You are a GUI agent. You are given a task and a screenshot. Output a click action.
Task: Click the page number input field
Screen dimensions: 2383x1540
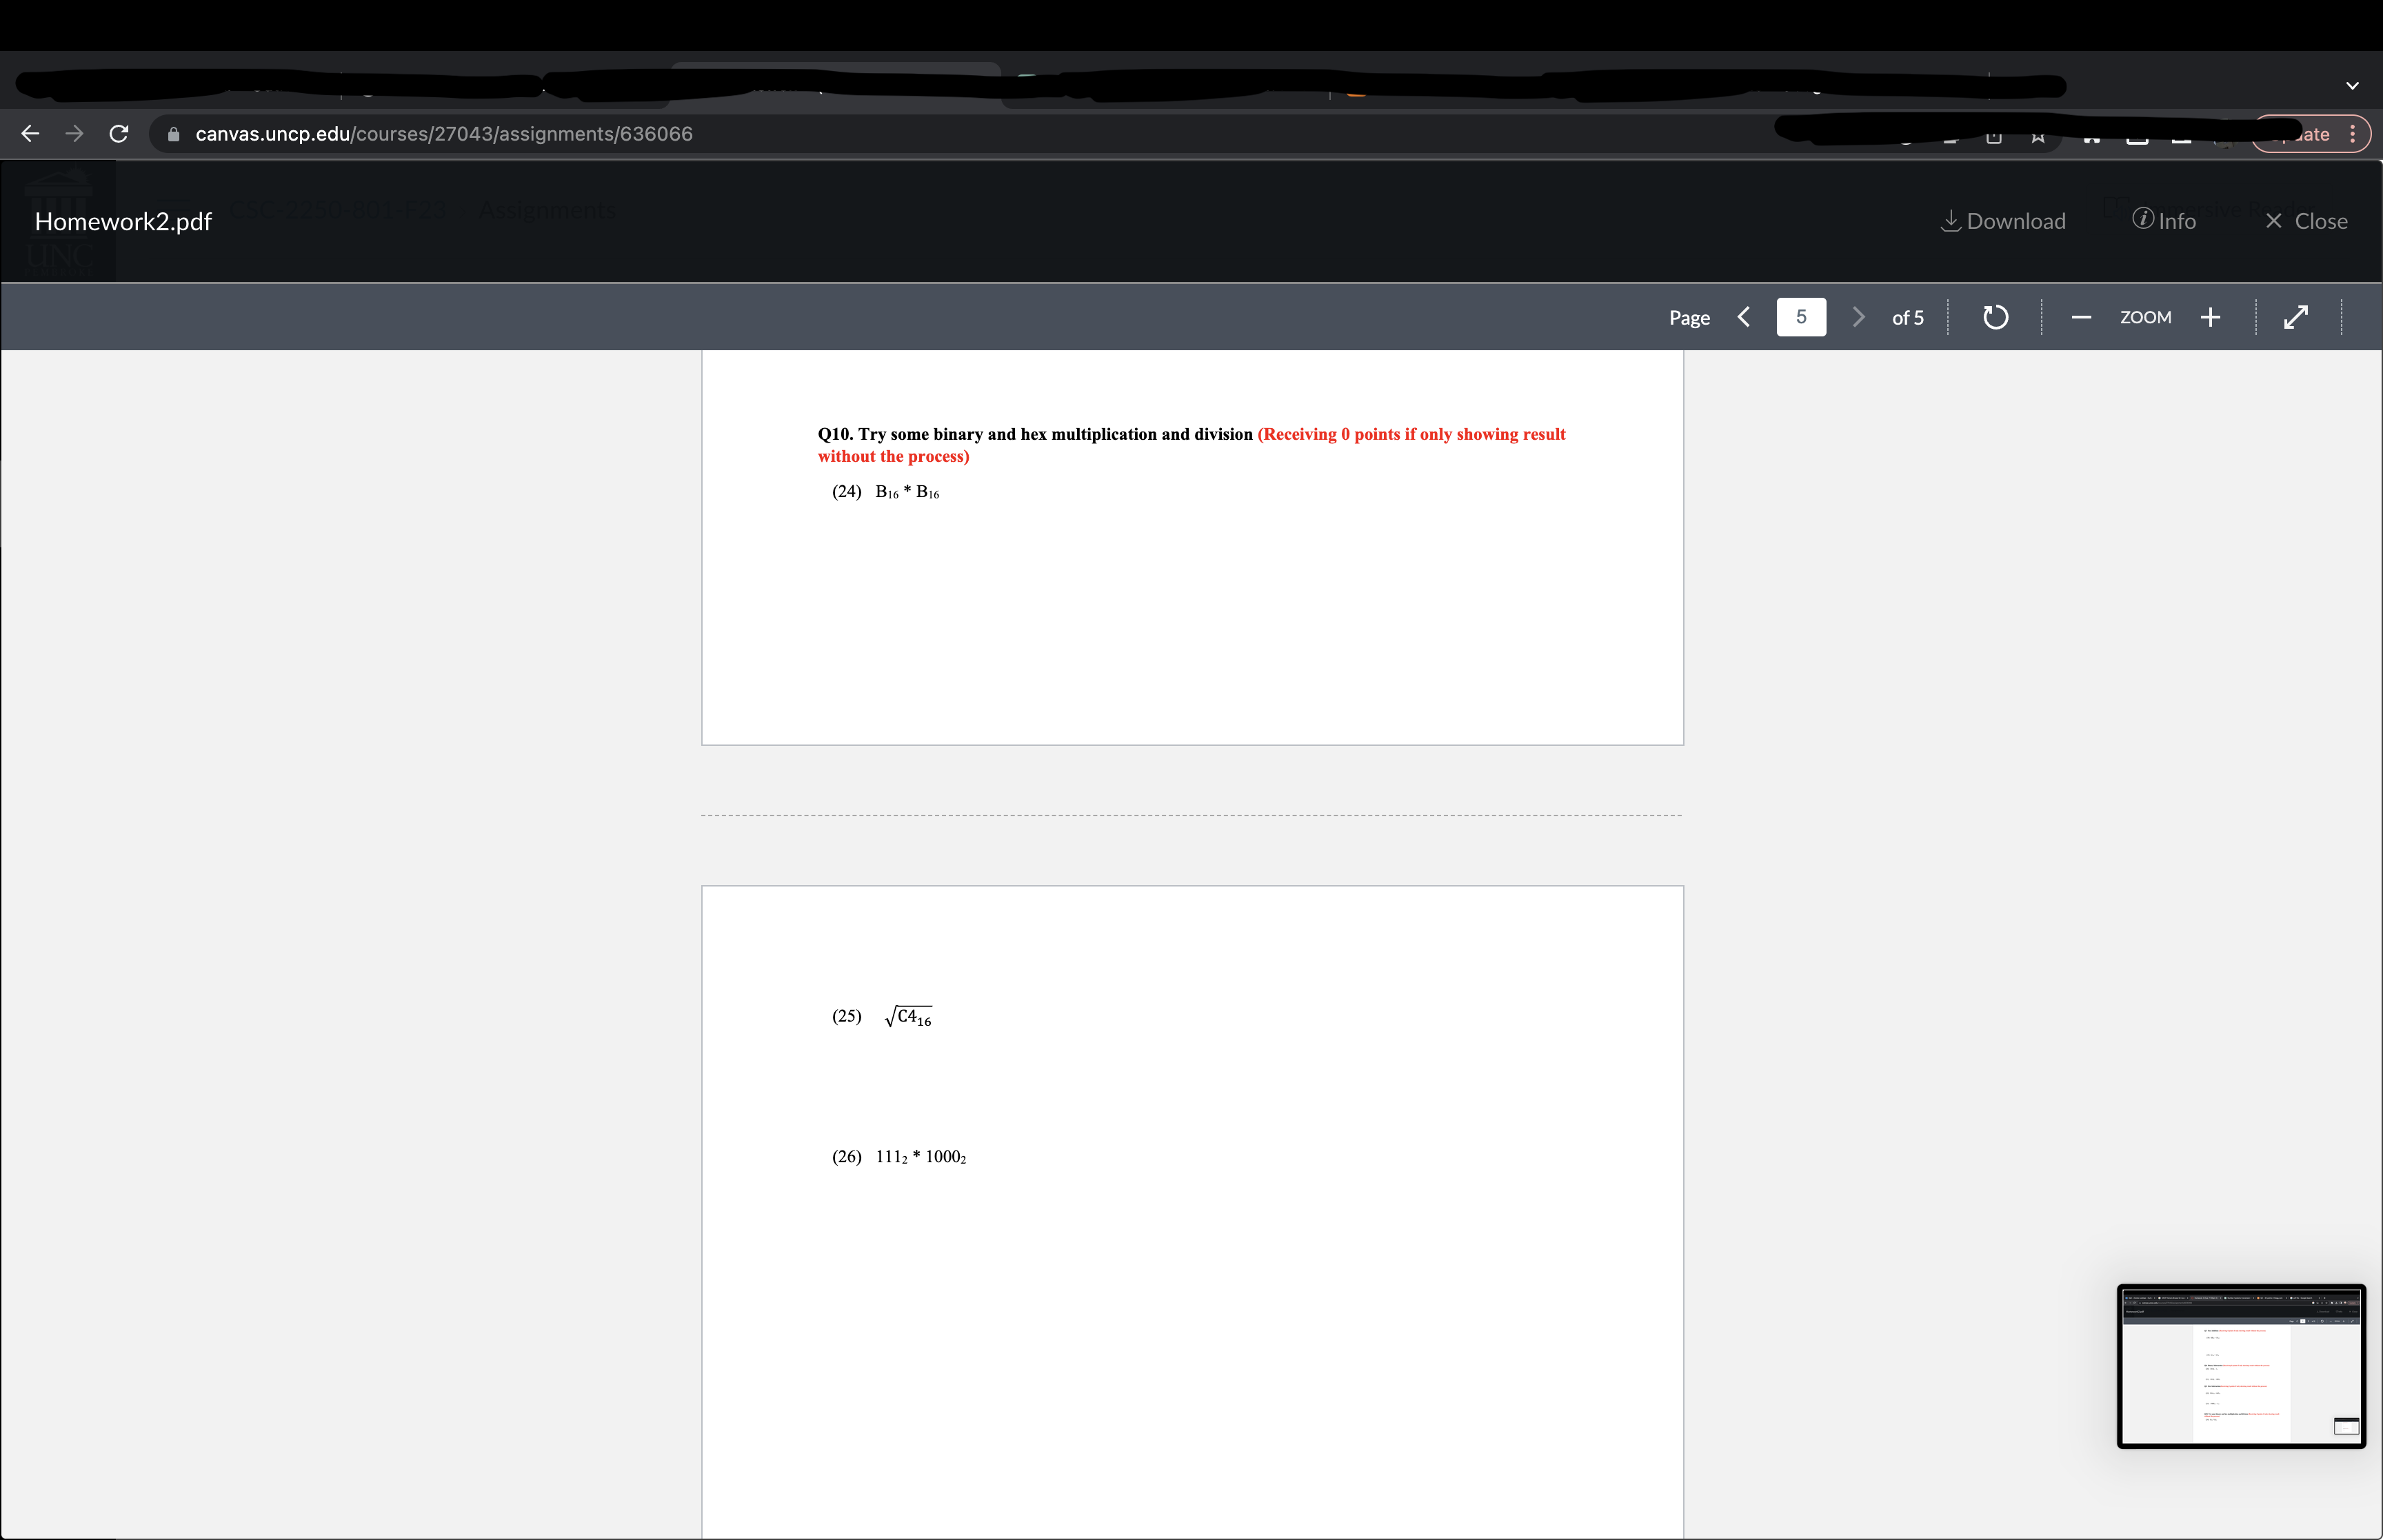pyautogui.click(x=1801, y=317)
